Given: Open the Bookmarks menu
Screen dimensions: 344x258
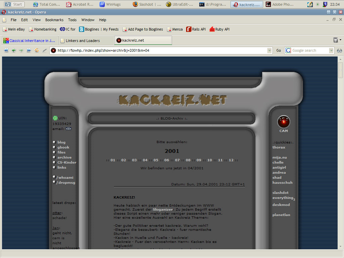Looking at the screenshot, I should pos(54,20).
